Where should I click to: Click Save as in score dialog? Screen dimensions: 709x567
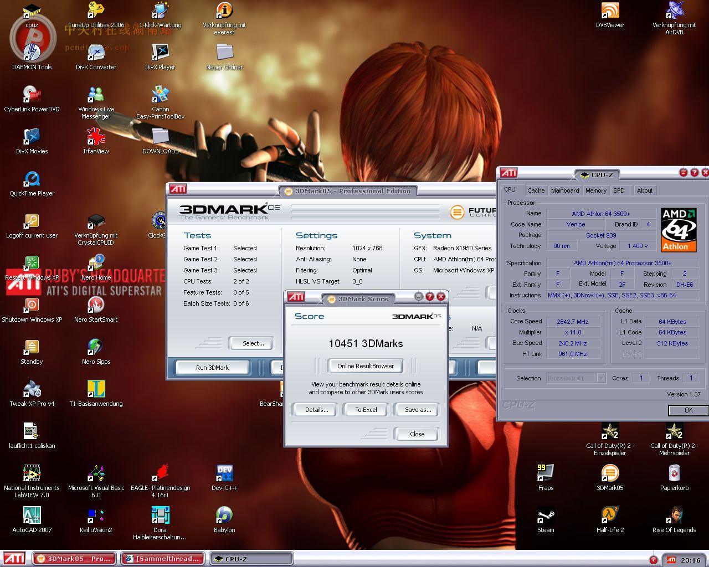click(418, 410)
